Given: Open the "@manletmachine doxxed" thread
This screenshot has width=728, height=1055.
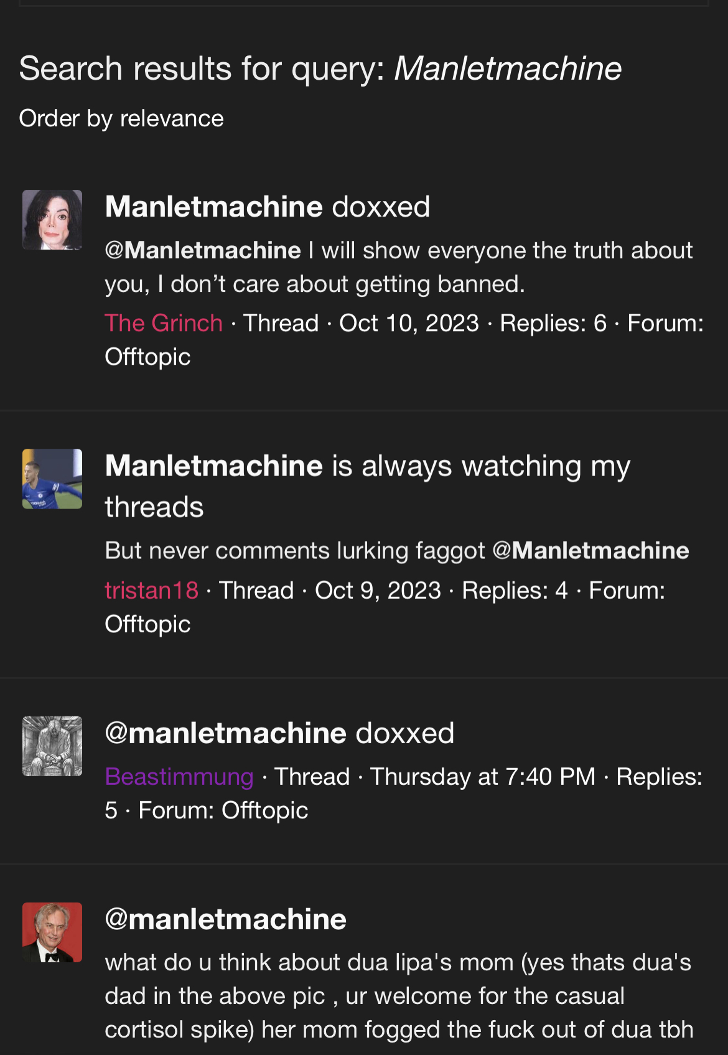Looking at the screenshot, I should point(279,733).
